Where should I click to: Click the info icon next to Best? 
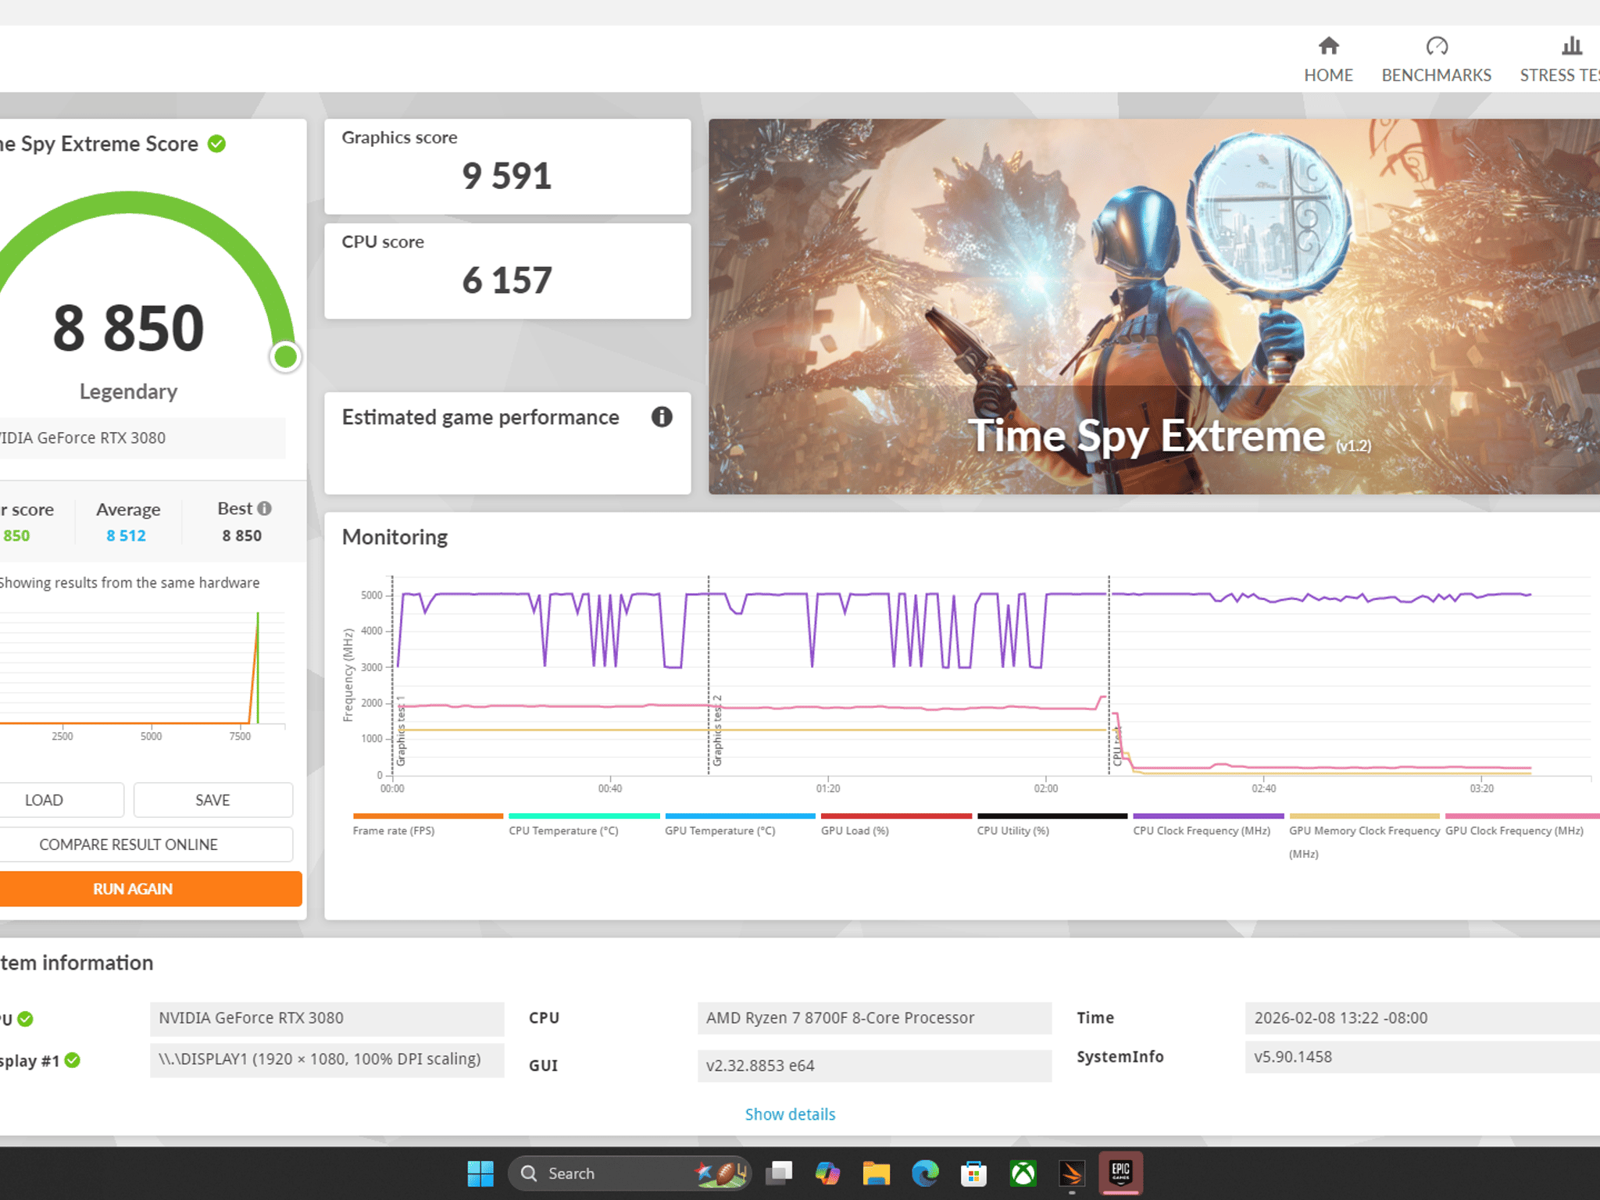pos(265,509)
